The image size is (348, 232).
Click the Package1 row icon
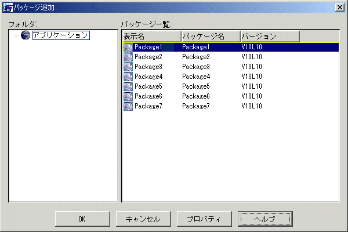pos(128,47)
